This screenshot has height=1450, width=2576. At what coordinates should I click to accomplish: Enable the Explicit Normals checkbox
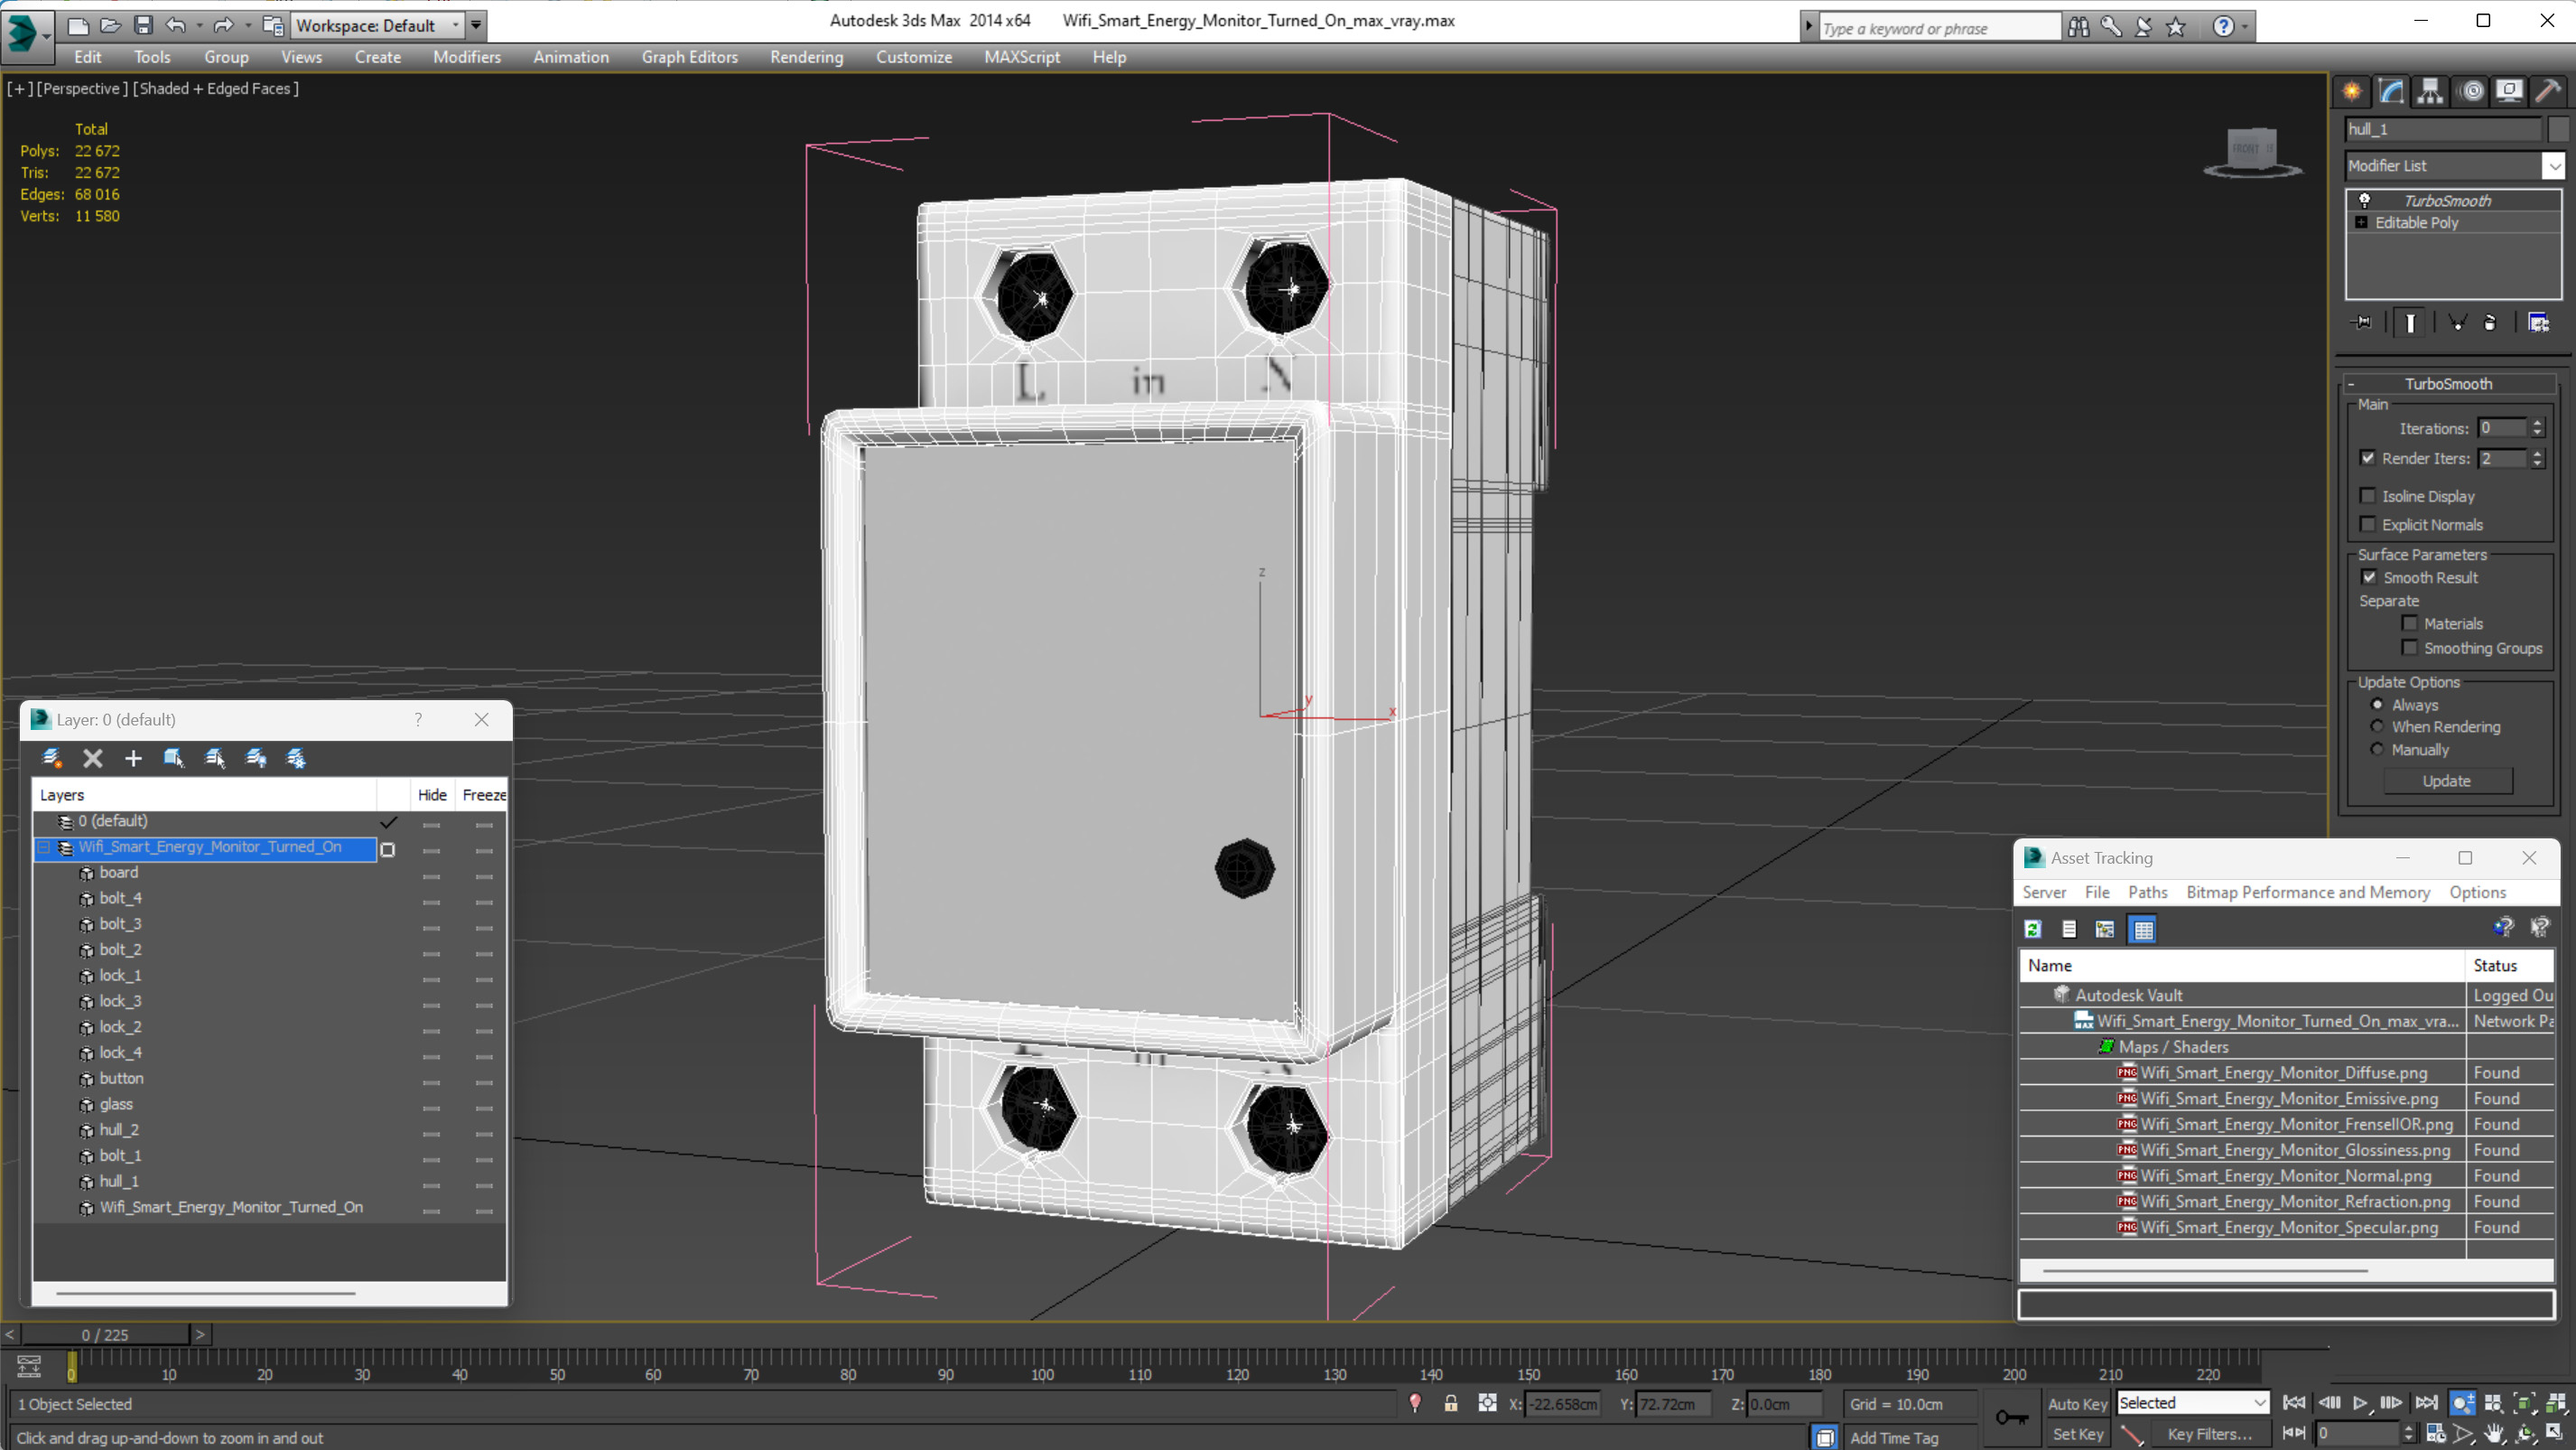[2368, 524]
